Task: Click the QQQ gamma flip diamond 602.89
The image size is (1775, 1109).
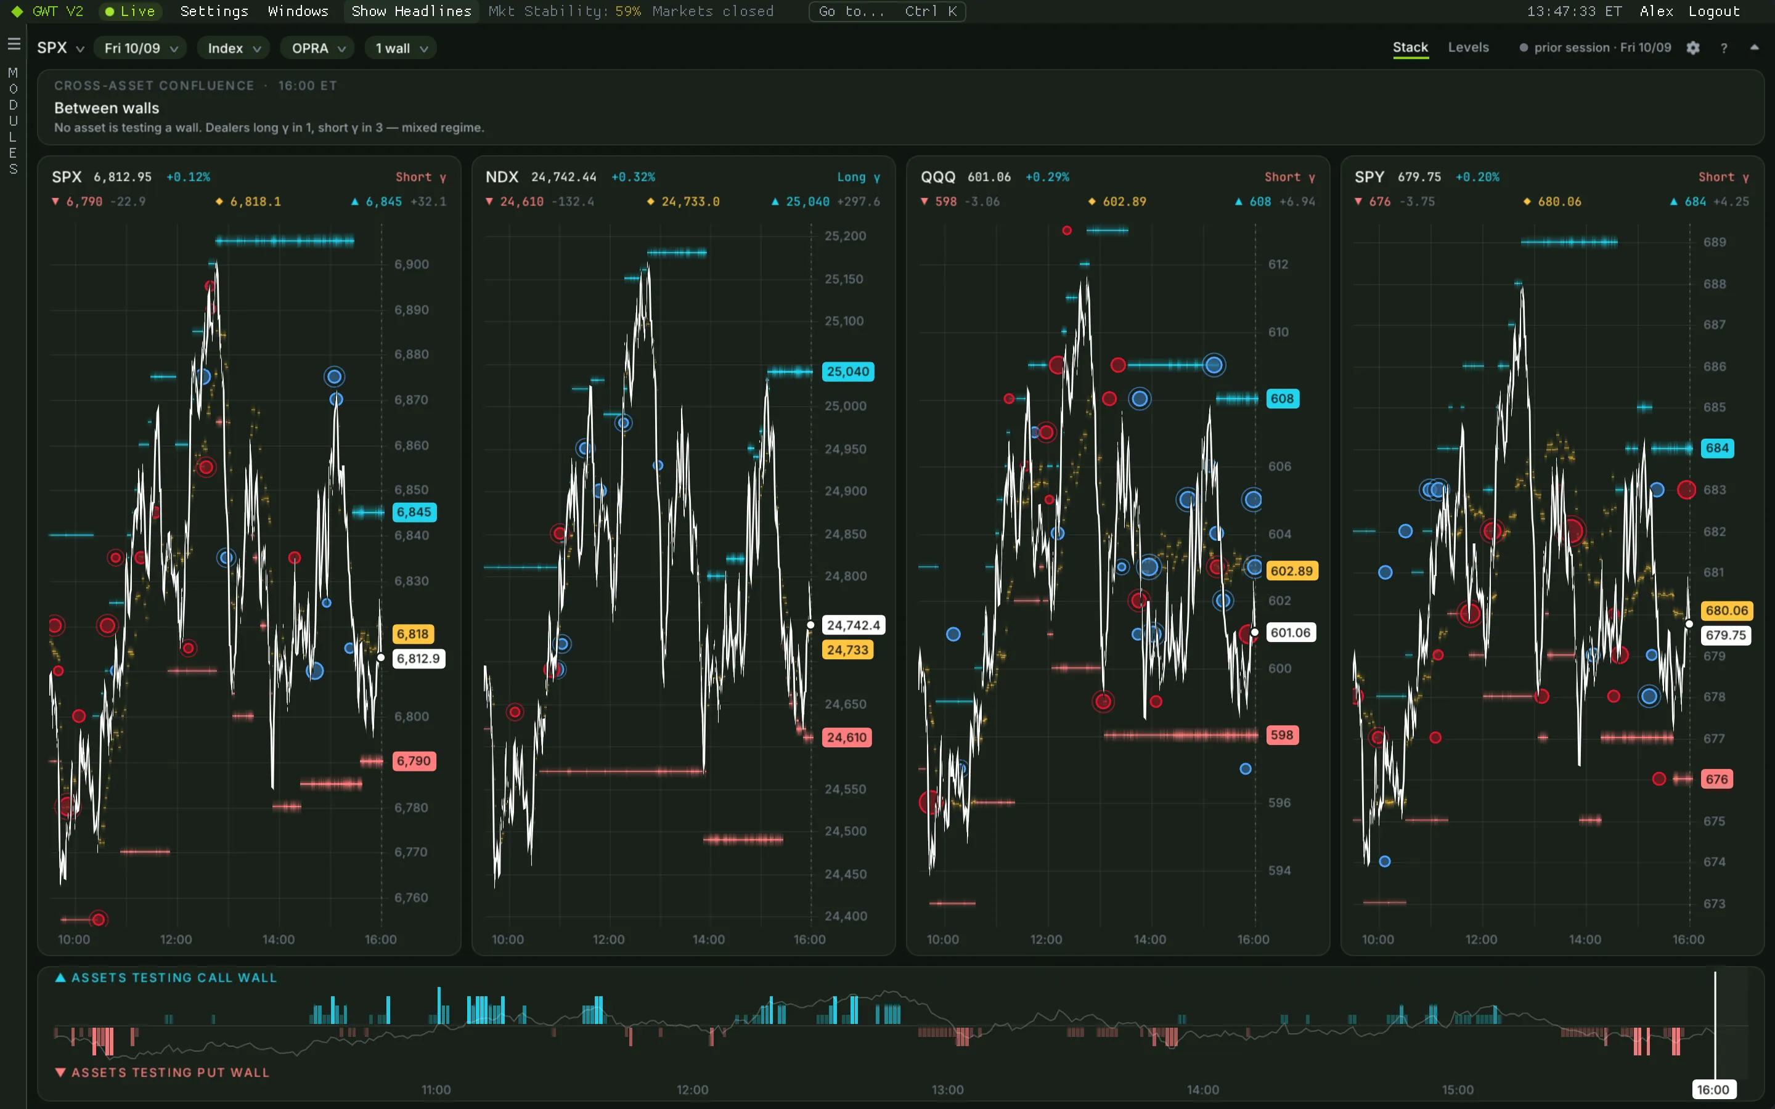Action: click(x=1092, y=201)
